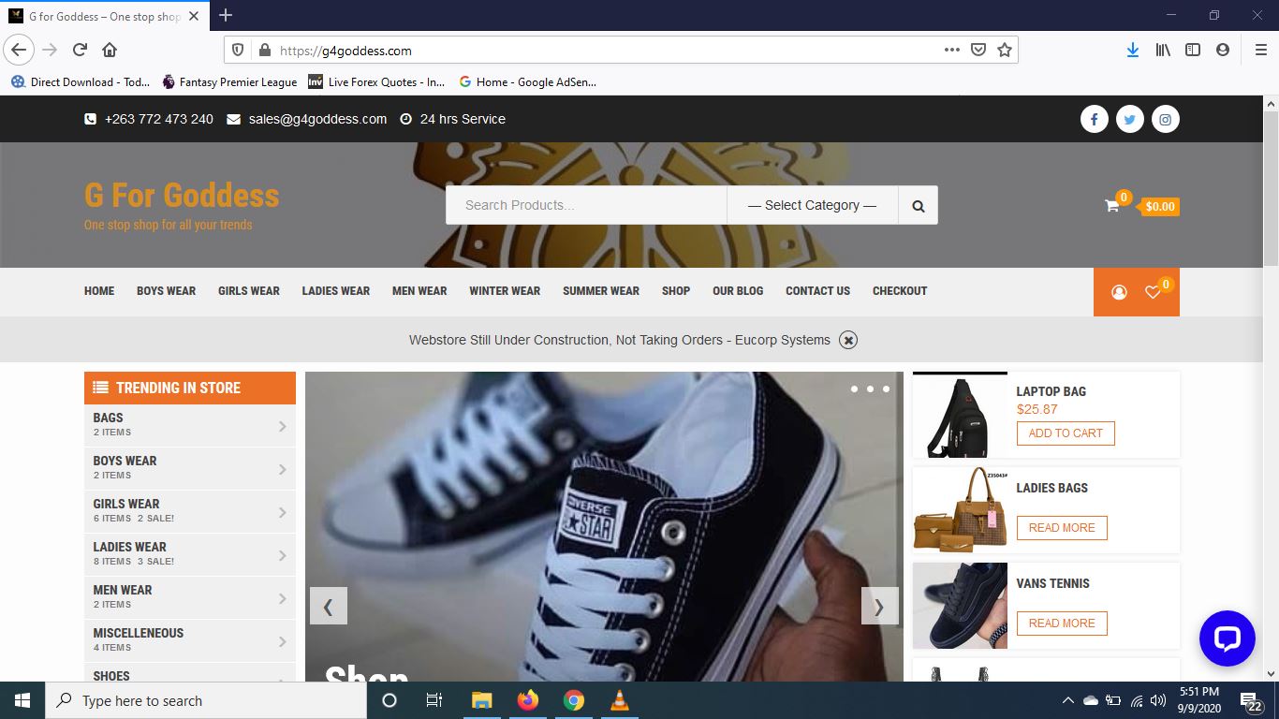The height and width of the screenshot is (719, 1279).
Task: Go to the next slider image
Action: pyautogui.click(x=879, y=606)
